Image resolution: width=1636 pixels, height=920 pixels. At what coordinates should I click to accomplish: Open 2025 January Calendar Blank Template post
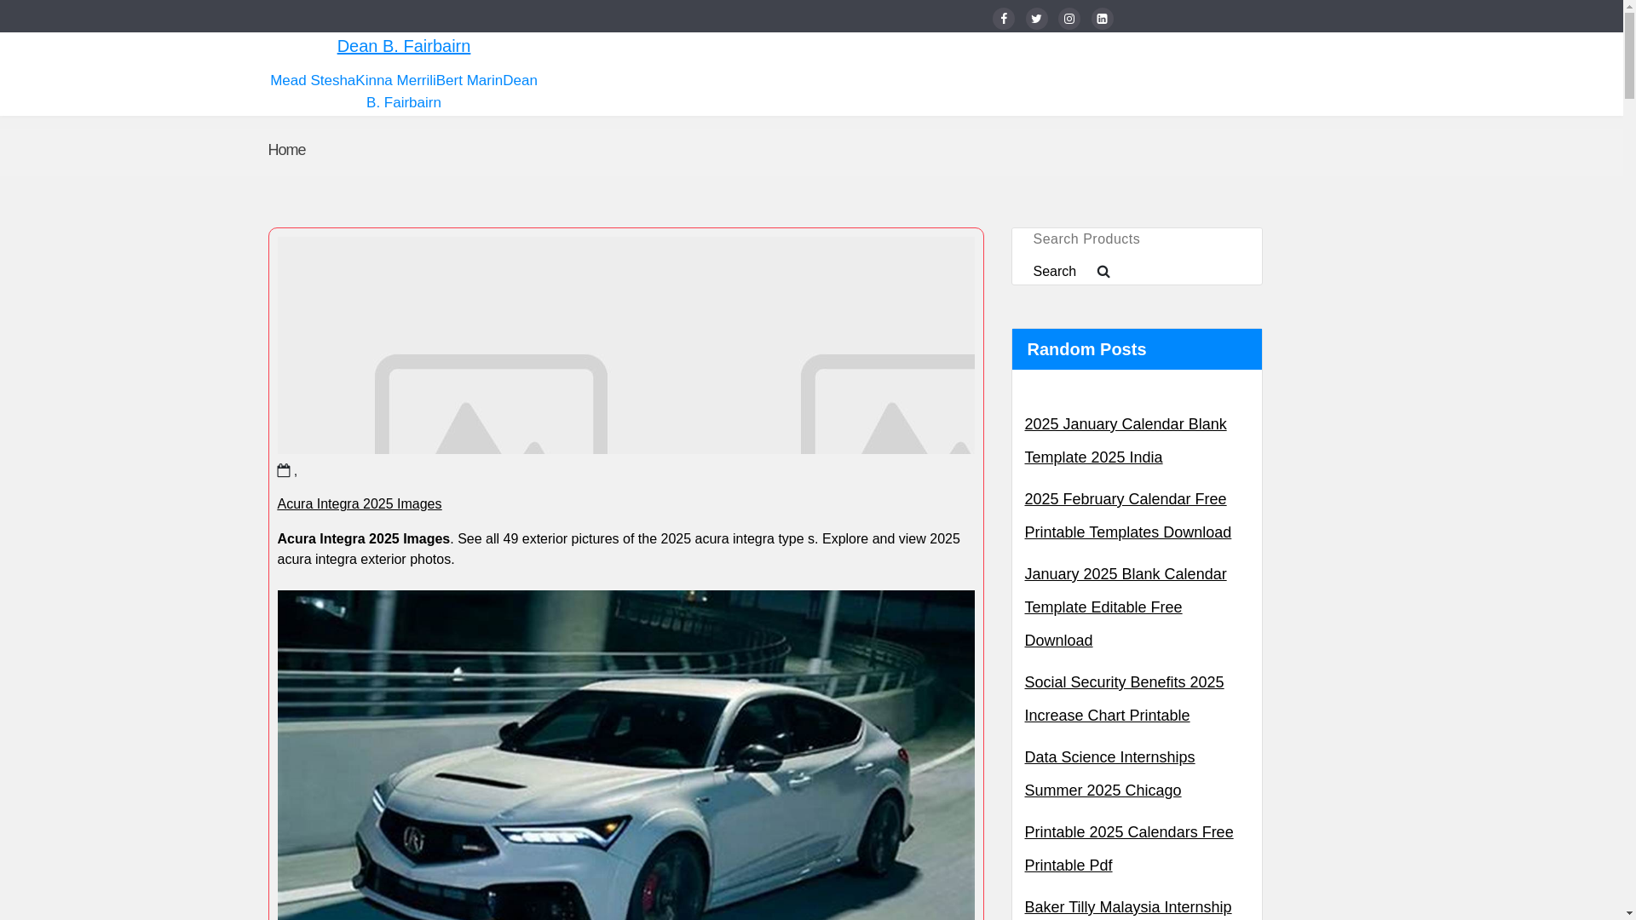1125,440
